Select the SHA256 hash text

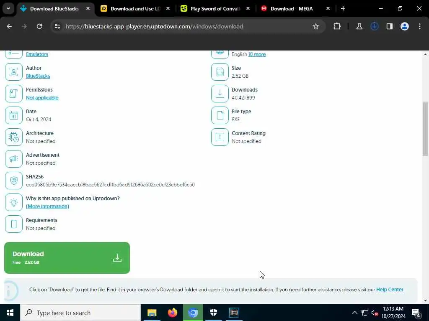point(110,185)
